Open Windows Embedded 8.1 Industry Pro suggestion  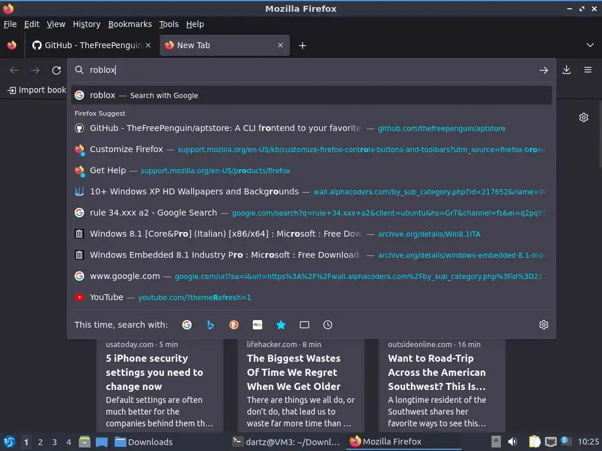312,255
